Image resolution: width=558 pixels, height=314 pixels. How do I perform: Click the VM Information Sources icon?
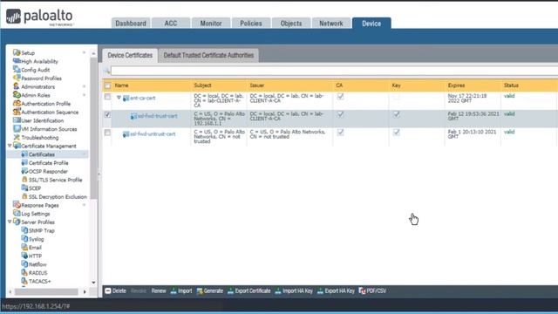[17, 129]
